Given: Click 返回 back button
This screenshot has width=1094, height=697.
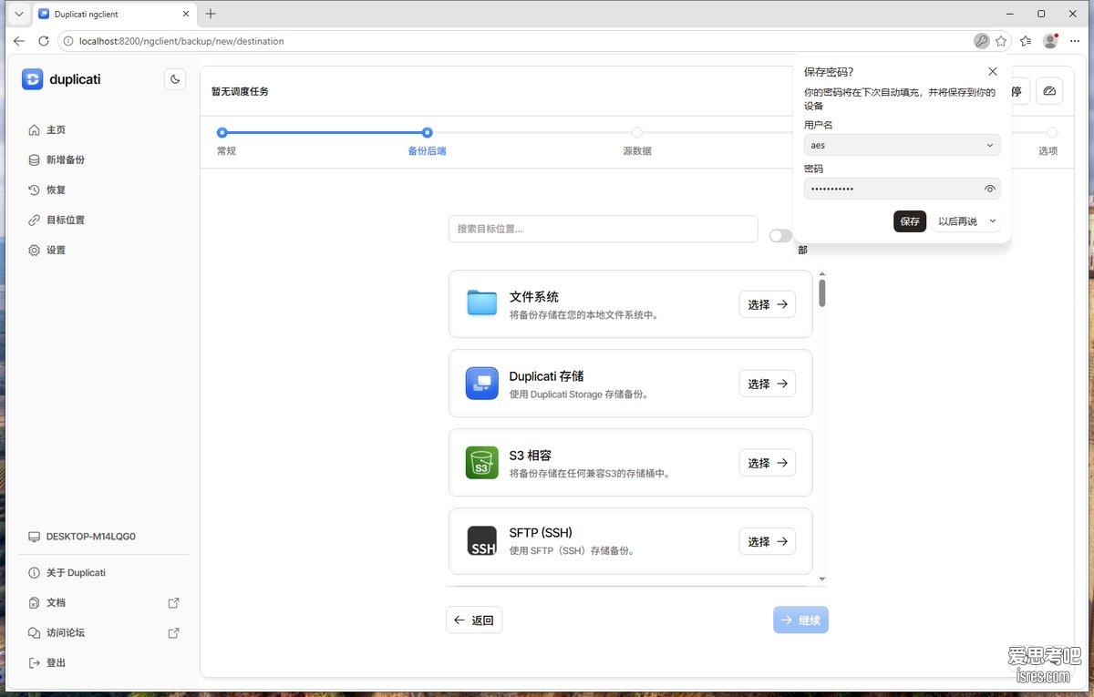Looking at the screenshot, I should [x=474, y=620].
